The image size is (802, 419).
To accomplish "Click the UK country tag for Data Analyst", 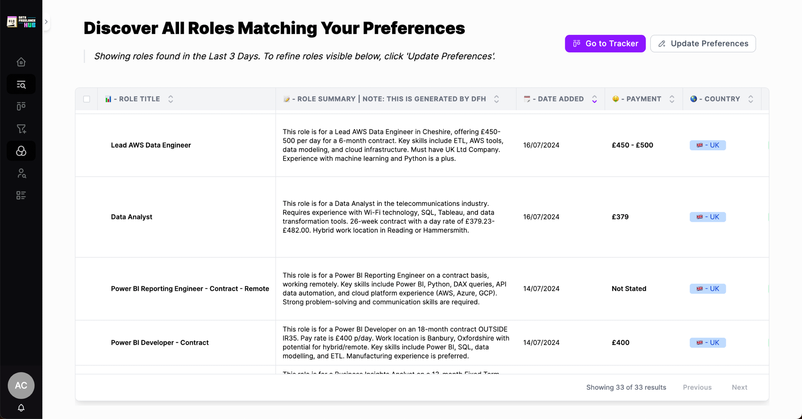I will click(x=707, y=217).
